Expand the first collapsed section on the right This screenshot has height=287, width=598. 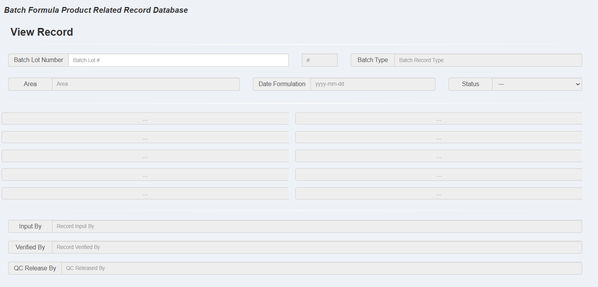point(439,119)
